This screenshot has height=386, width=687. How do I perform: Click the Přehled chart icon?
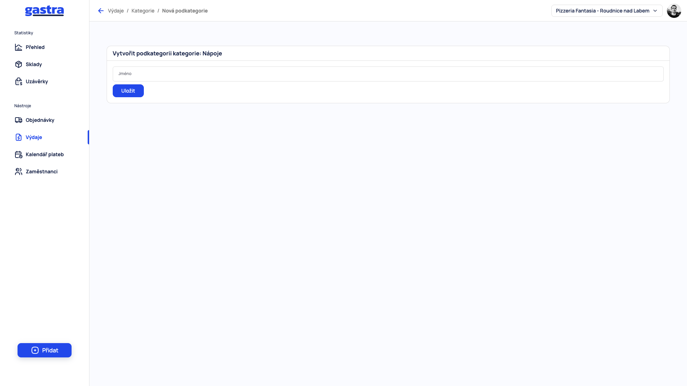click(x=19, y=47)
